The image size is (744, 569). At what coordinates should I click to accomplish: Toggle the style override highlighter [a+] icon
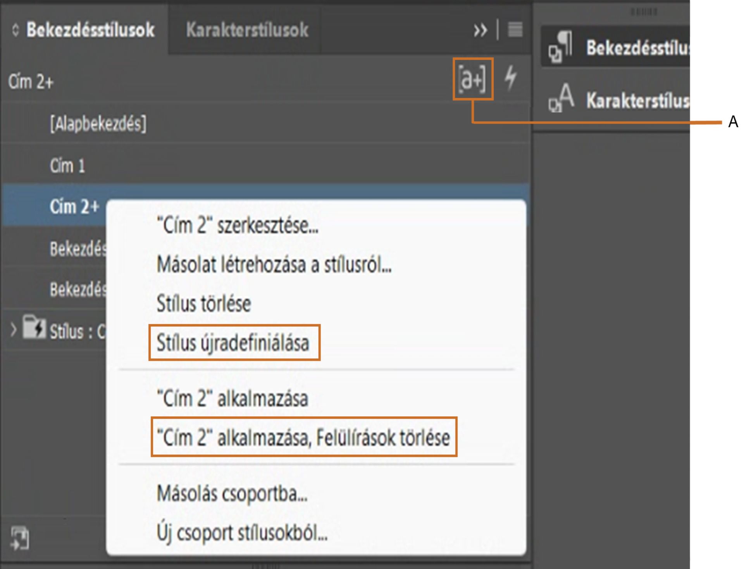point(474,79)
